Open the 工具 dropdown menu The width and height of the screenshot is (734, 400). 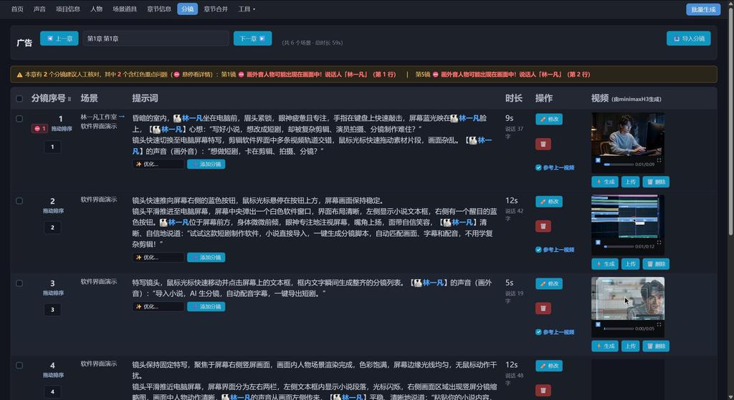coord(247,9)
